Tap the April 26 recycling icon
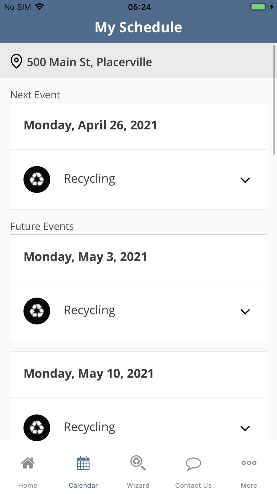Image resolution: width=277 pixels, height=494 pixels. (x=37, y=179)
